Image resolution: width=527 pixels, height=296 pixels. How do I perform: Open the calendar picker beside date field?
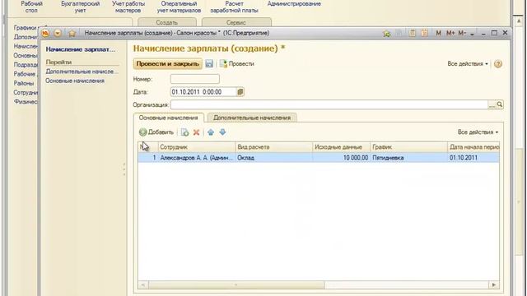coord(240,92)
